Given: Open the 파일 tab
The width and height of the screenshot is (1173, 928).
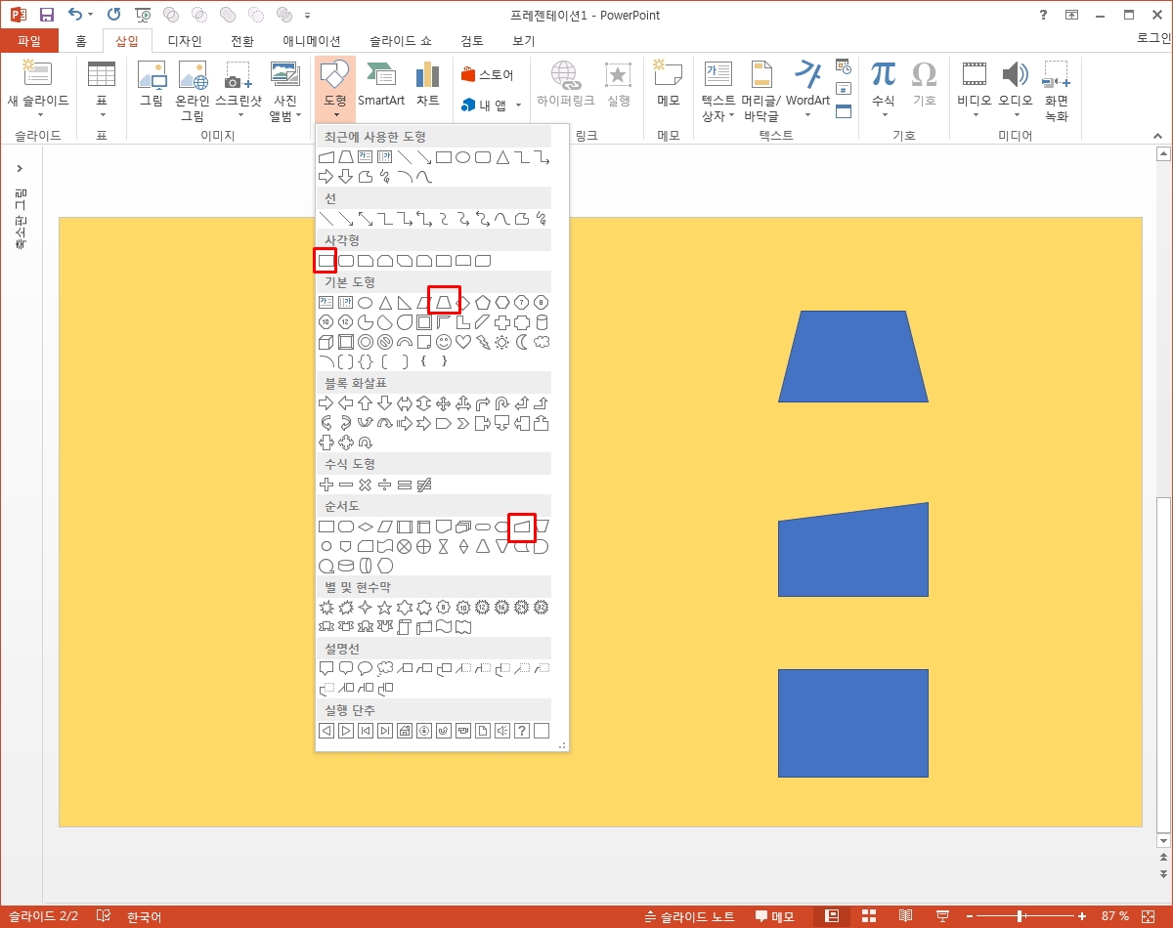Looking at the screenshot, I should (29, 41).
